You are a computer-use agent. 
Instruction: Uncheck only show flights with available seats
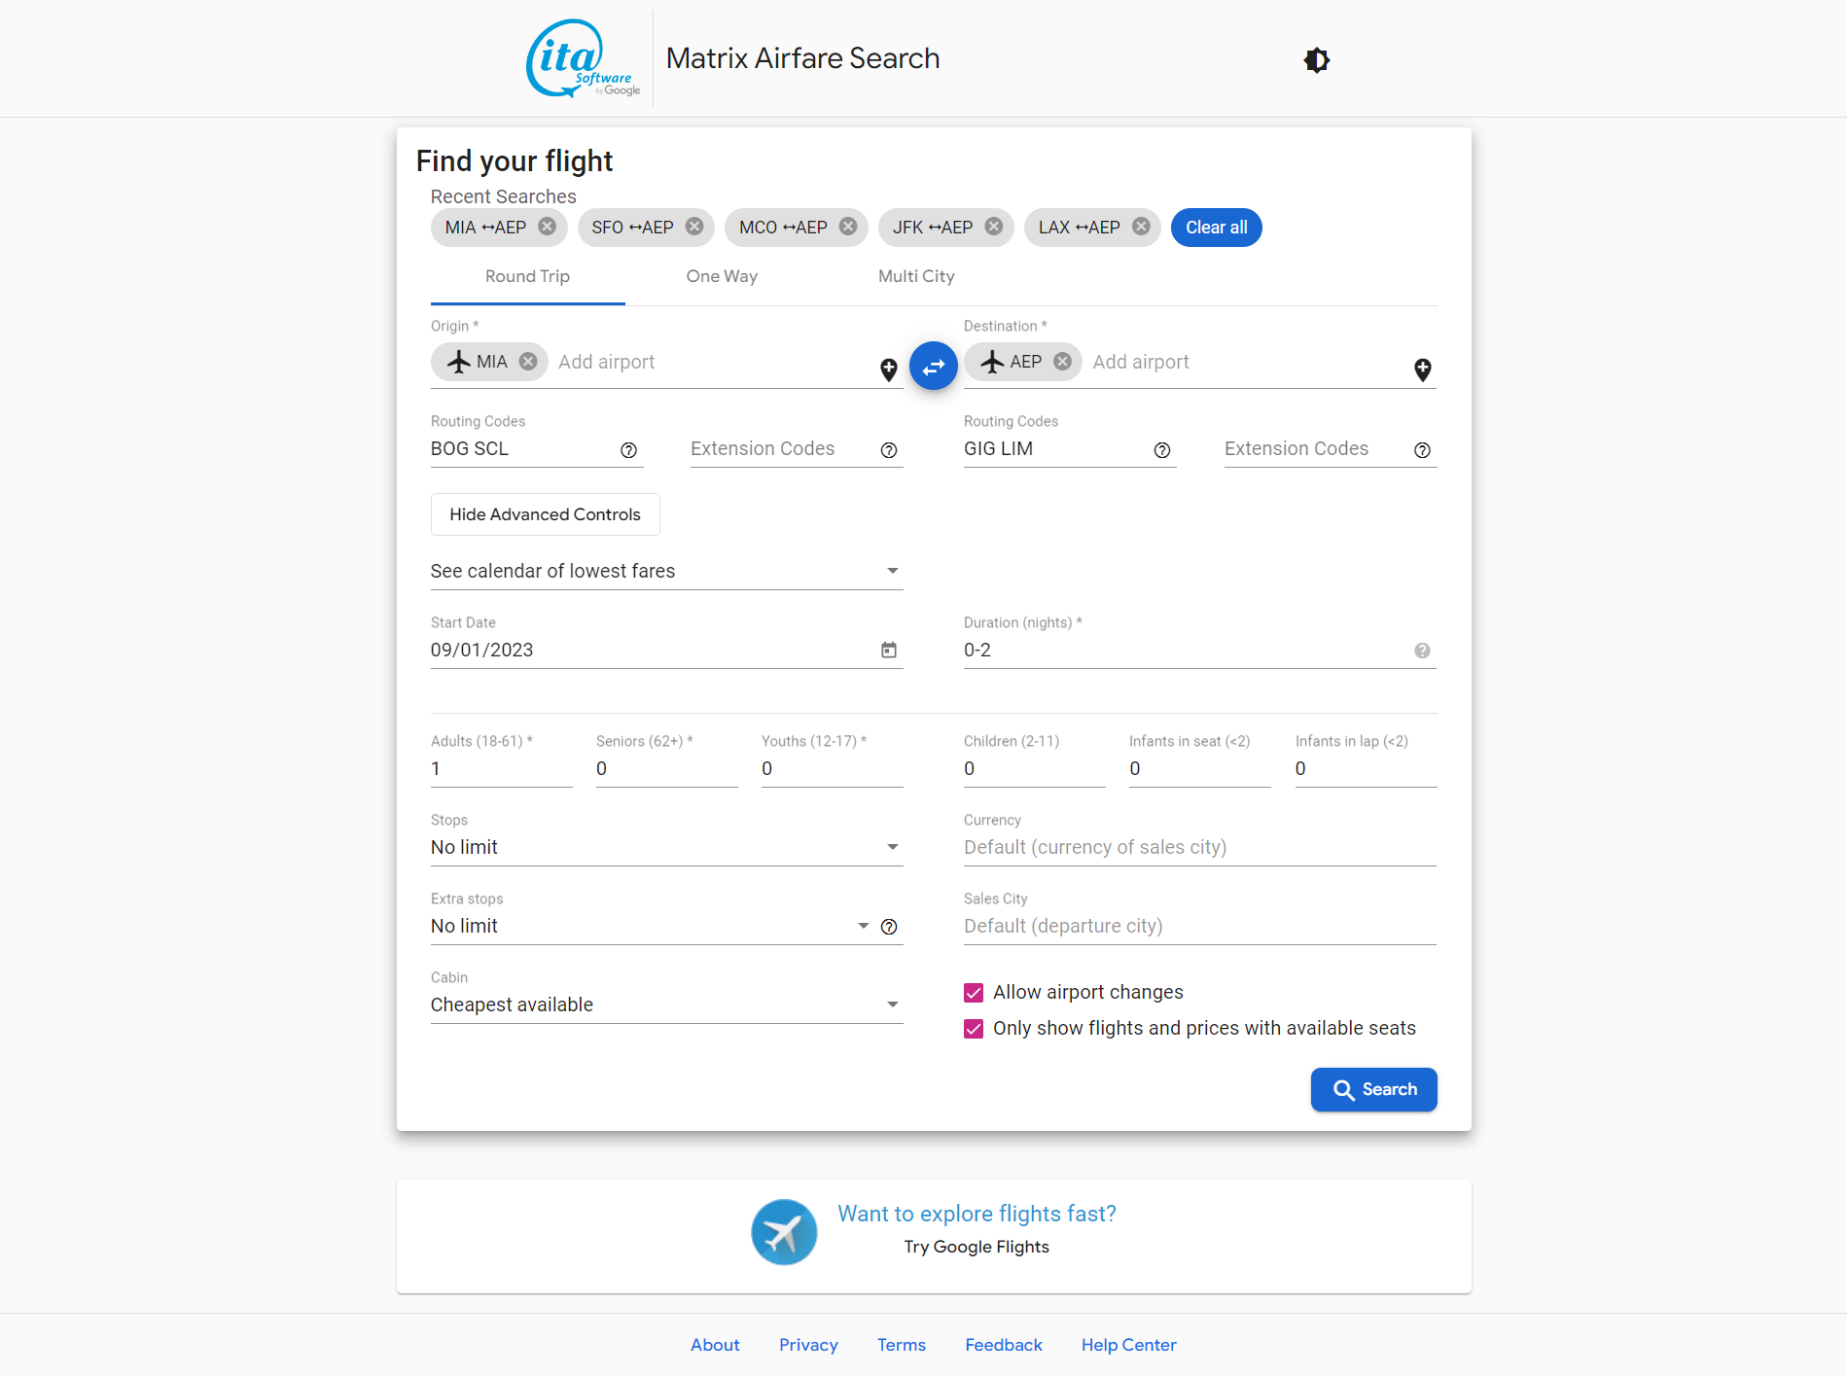974,1029
